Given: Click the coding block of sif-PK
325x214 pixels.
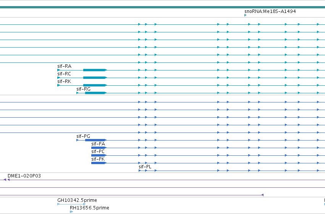Looking at the screenshot, I should (99, 163).
